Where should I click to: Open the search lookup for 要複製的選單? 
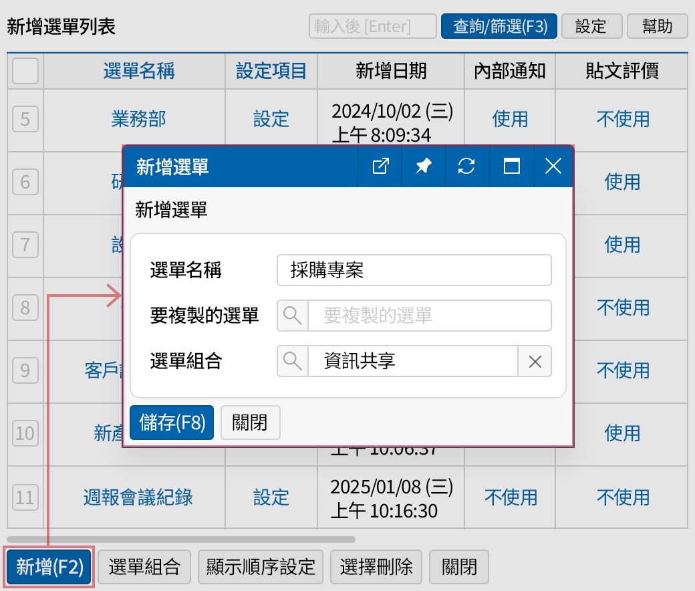pyautogui.click(x=292, y=316)
